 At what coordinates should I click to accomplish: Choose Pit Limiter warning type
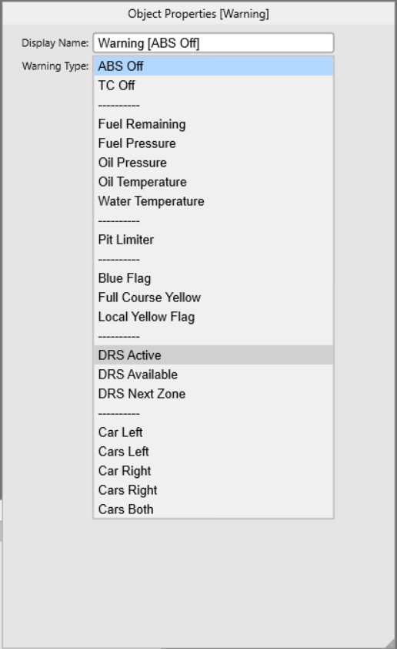click(213, 239)
